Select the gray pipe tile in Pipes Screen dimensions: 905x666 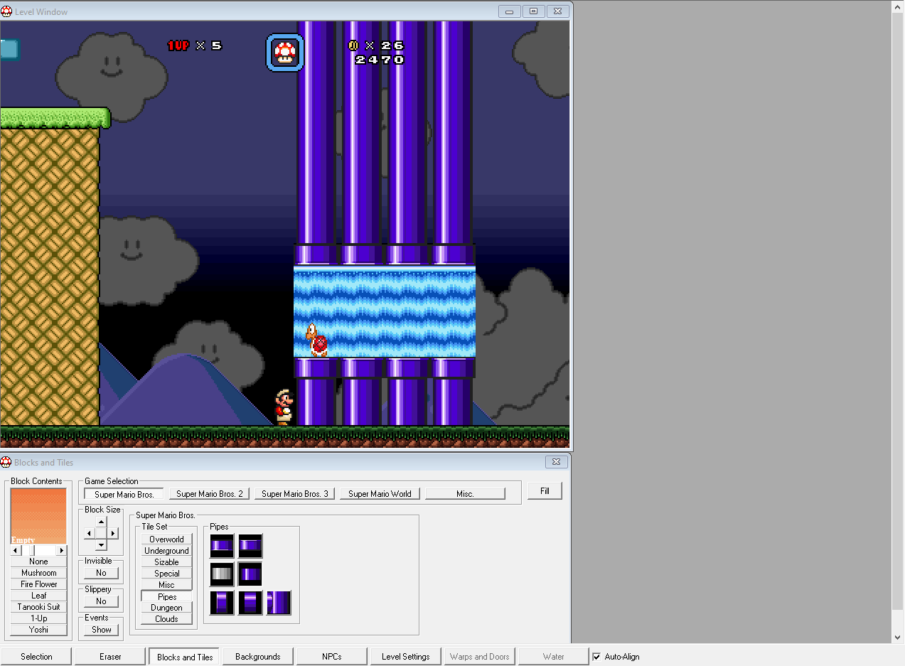222,574
